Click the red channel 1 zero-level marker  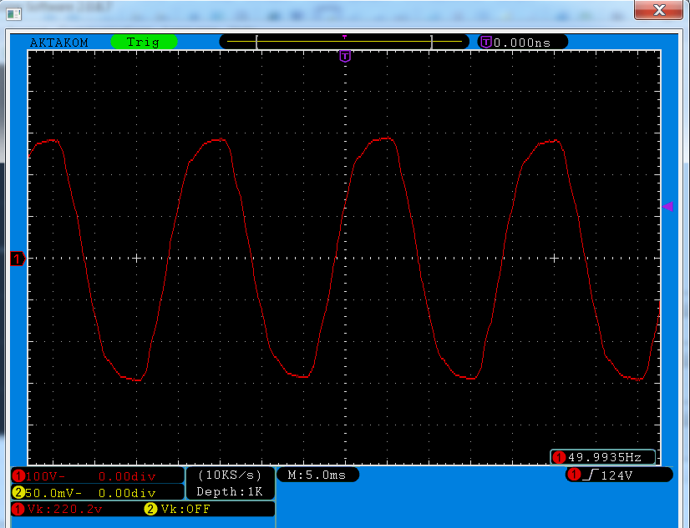click(x=18, y=259)
